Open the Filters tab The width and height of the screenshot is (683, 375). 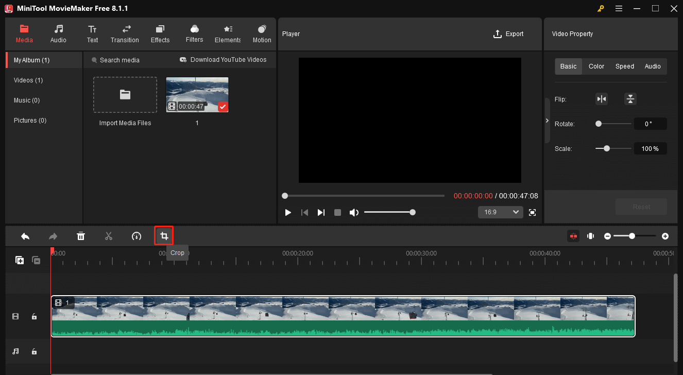pos(194,33)
